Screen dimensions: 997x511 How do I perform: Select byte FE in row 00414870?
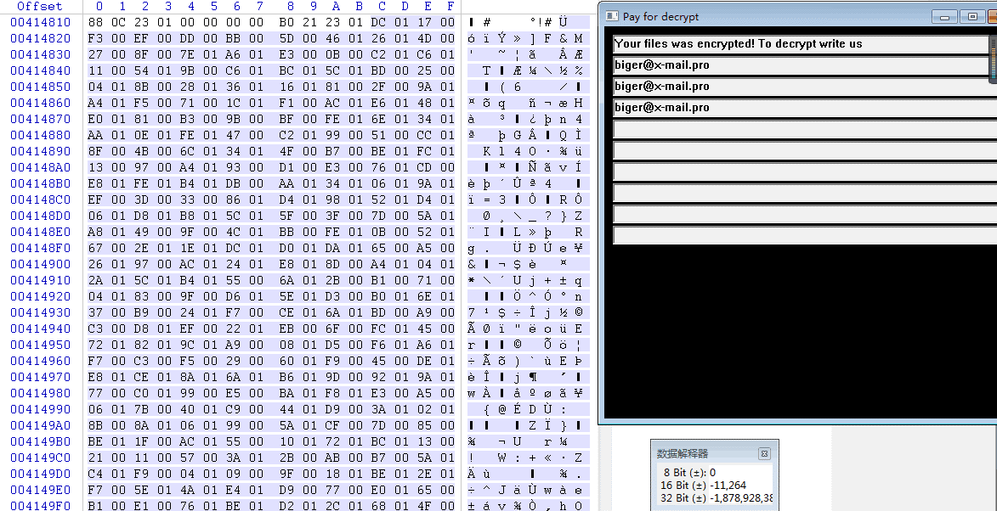(332, 119)
